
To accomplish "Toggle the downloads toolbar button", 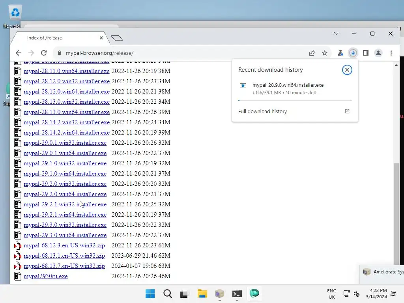I will click(x=353, y=53).
